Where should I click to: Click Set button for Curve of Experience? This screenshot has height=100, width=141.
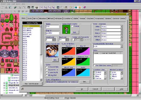[85, 82]
